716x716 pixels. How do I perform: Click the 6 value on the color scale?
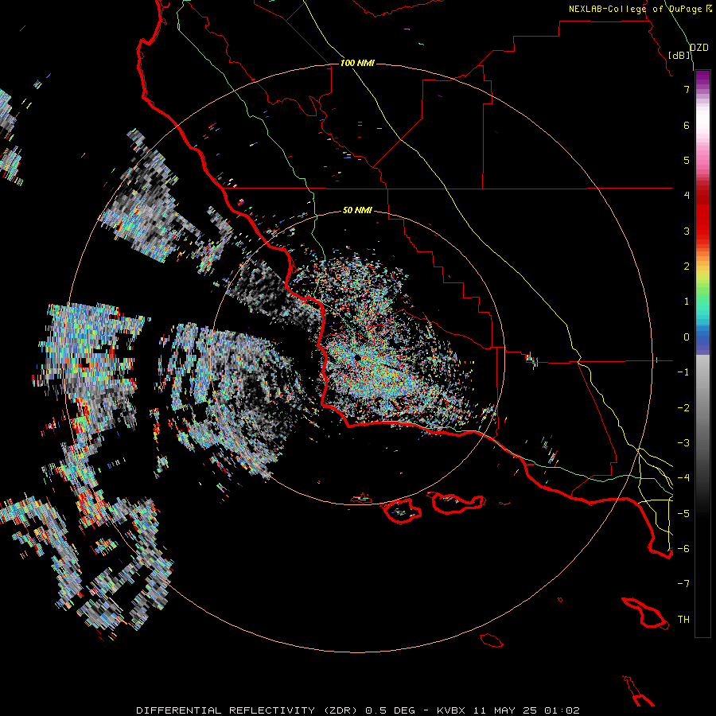(687, 125)
